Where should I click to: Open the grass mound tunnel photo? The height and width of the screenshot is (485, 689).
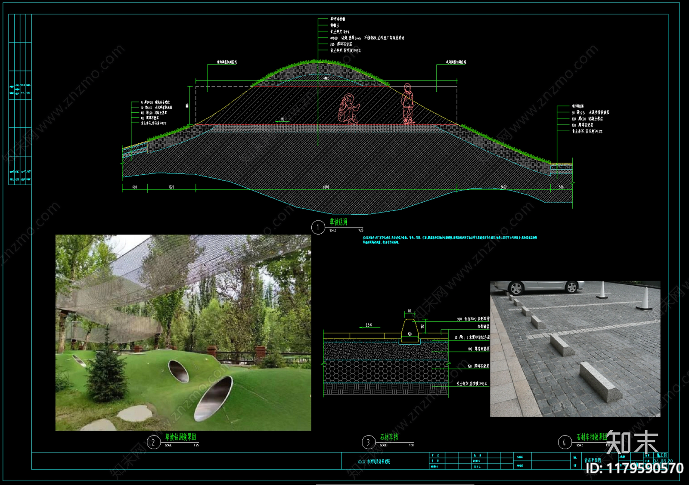point(183,332)
